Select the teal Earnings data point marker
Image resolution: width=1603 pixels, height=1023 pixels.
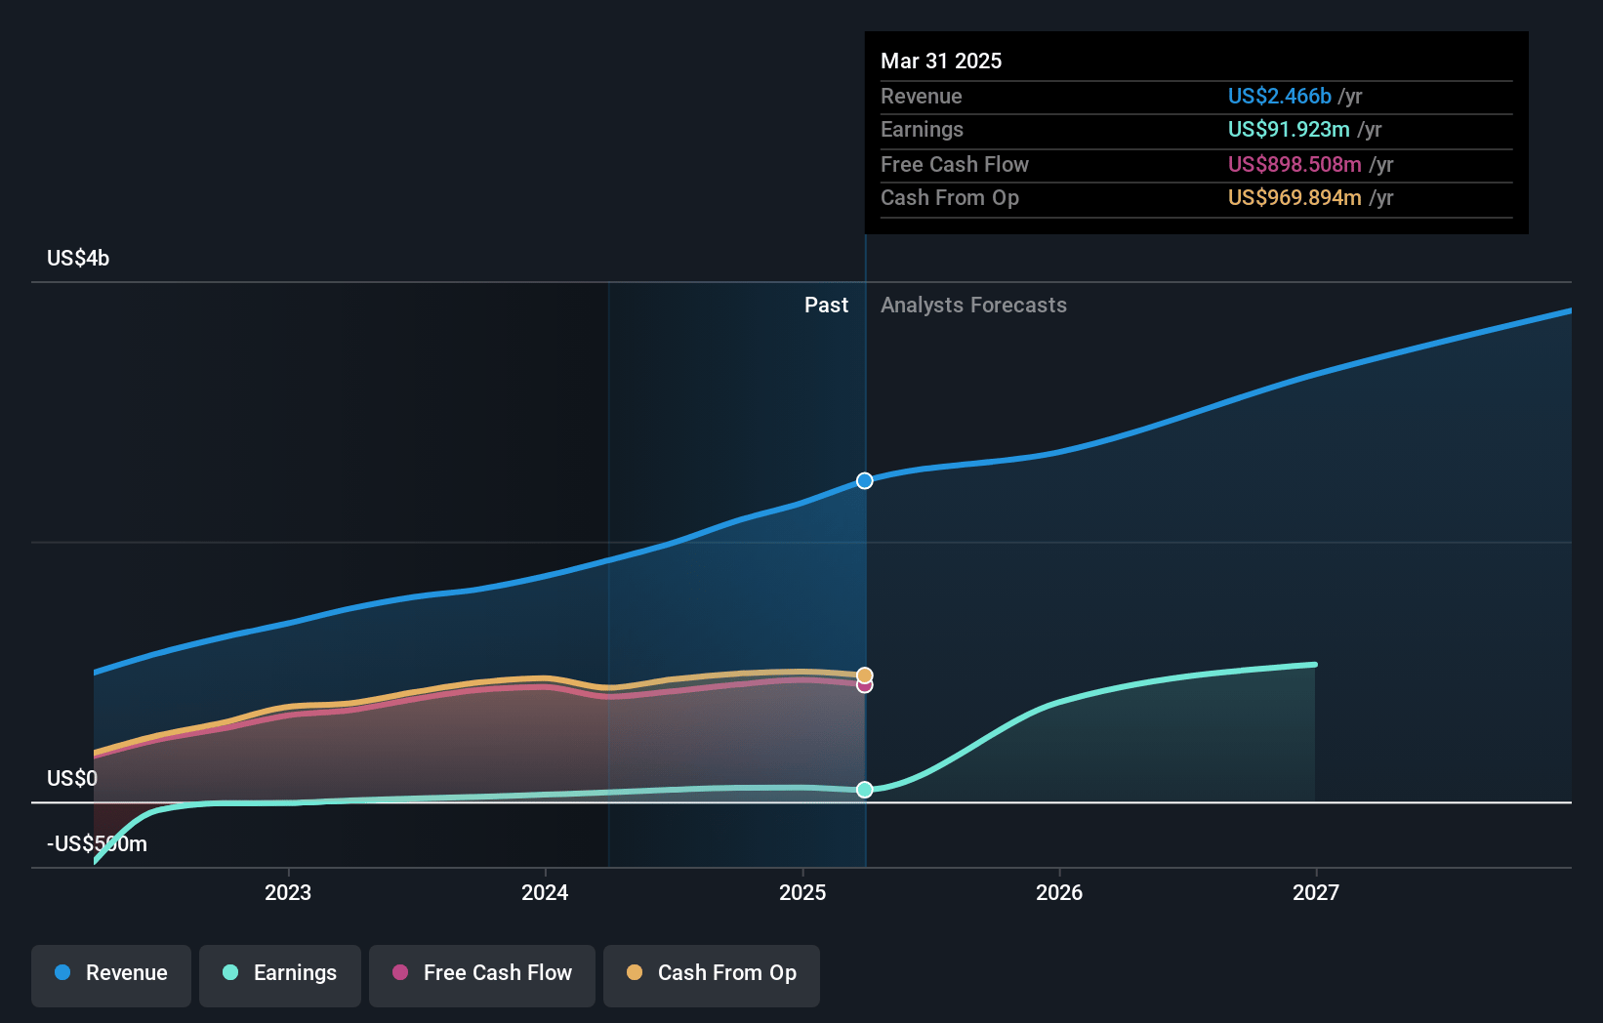point(865,790)
